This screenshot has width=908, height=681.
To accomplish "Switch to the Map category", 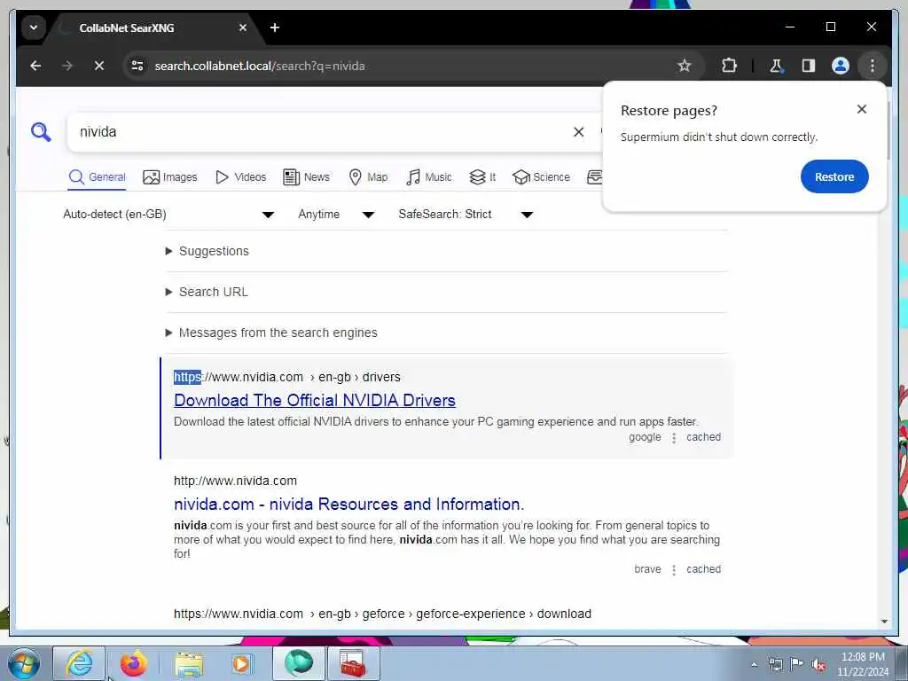I will point(368,177).
